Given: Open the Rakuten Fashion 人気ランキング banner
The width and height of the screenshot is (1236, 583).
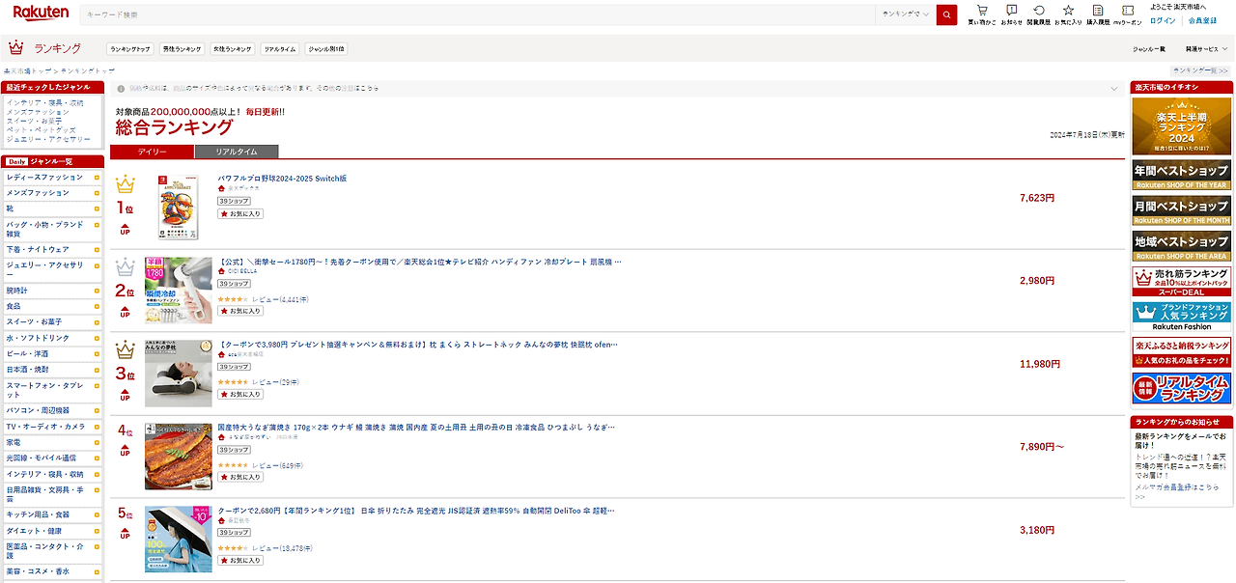Looking at the screenshot, I should 1182,317.
